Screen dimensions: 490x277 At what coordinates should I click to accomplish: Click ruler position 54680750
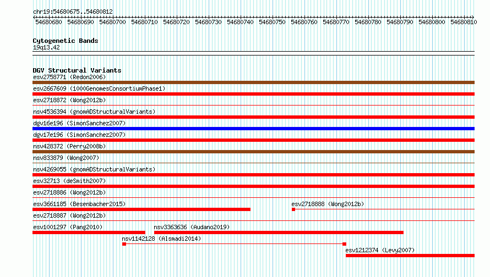pyautogui.click(x=272, y=22)
